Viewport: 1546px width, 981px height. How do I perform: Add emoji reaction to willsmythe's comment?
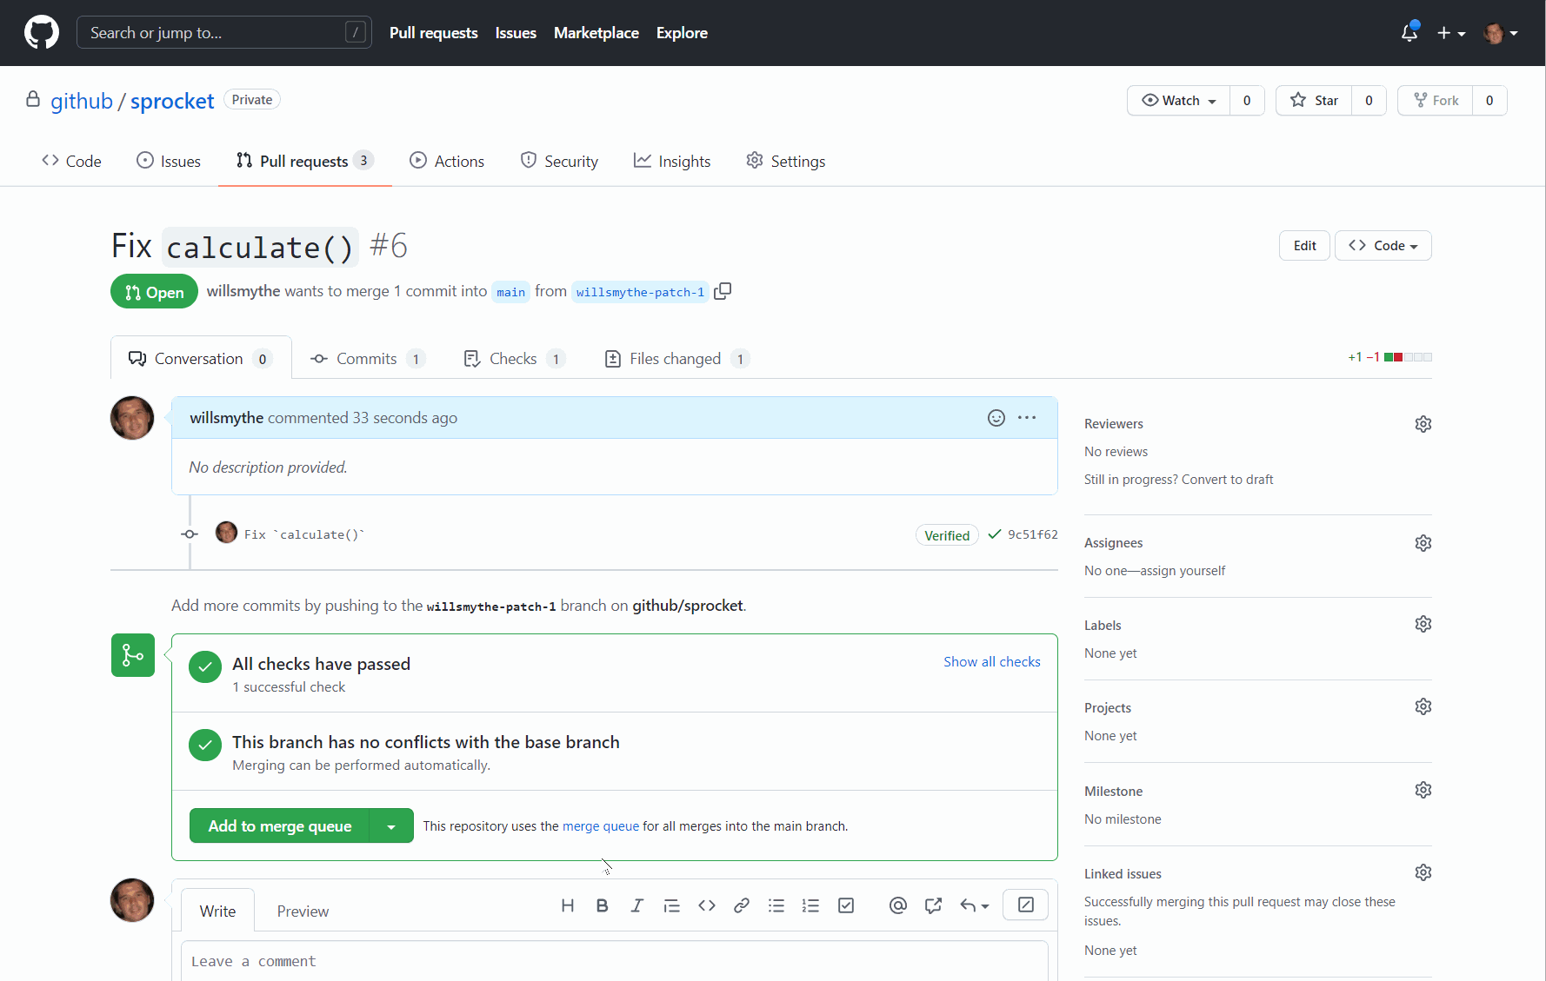[996, 418]
